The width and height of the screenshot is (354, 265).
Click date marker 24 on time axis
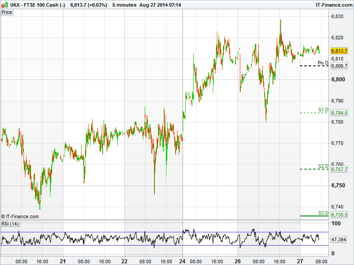tap(183, 261)
